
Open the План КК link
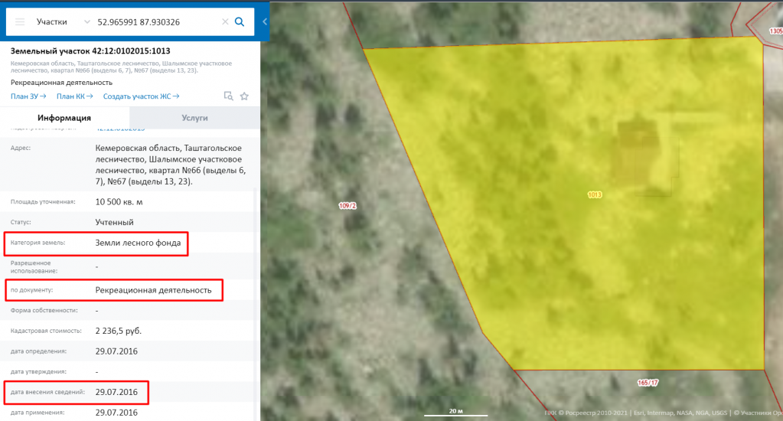click(74, 96)
